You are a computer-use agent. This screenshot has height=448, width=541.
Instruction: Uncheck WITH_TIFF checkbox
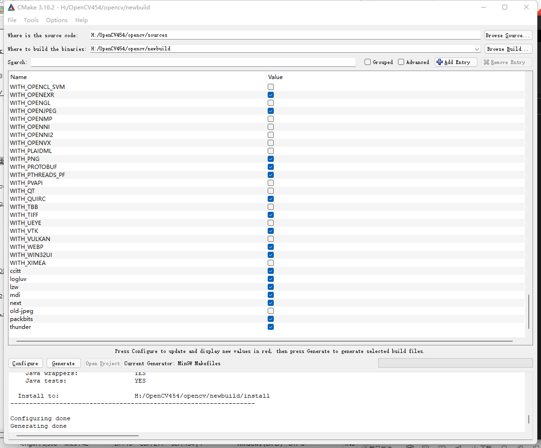[x=271, y=215]
